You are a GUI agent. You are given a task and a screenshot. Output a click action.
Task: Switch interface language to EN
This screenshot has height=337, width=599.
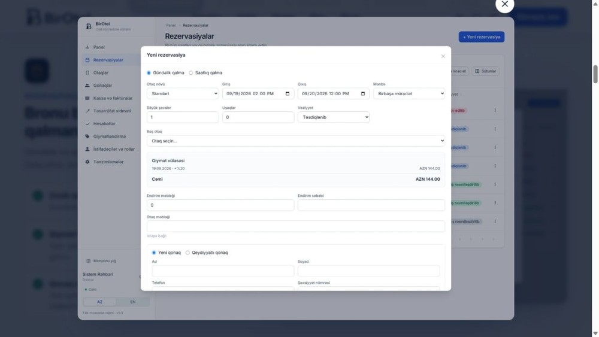pos(132,302)
